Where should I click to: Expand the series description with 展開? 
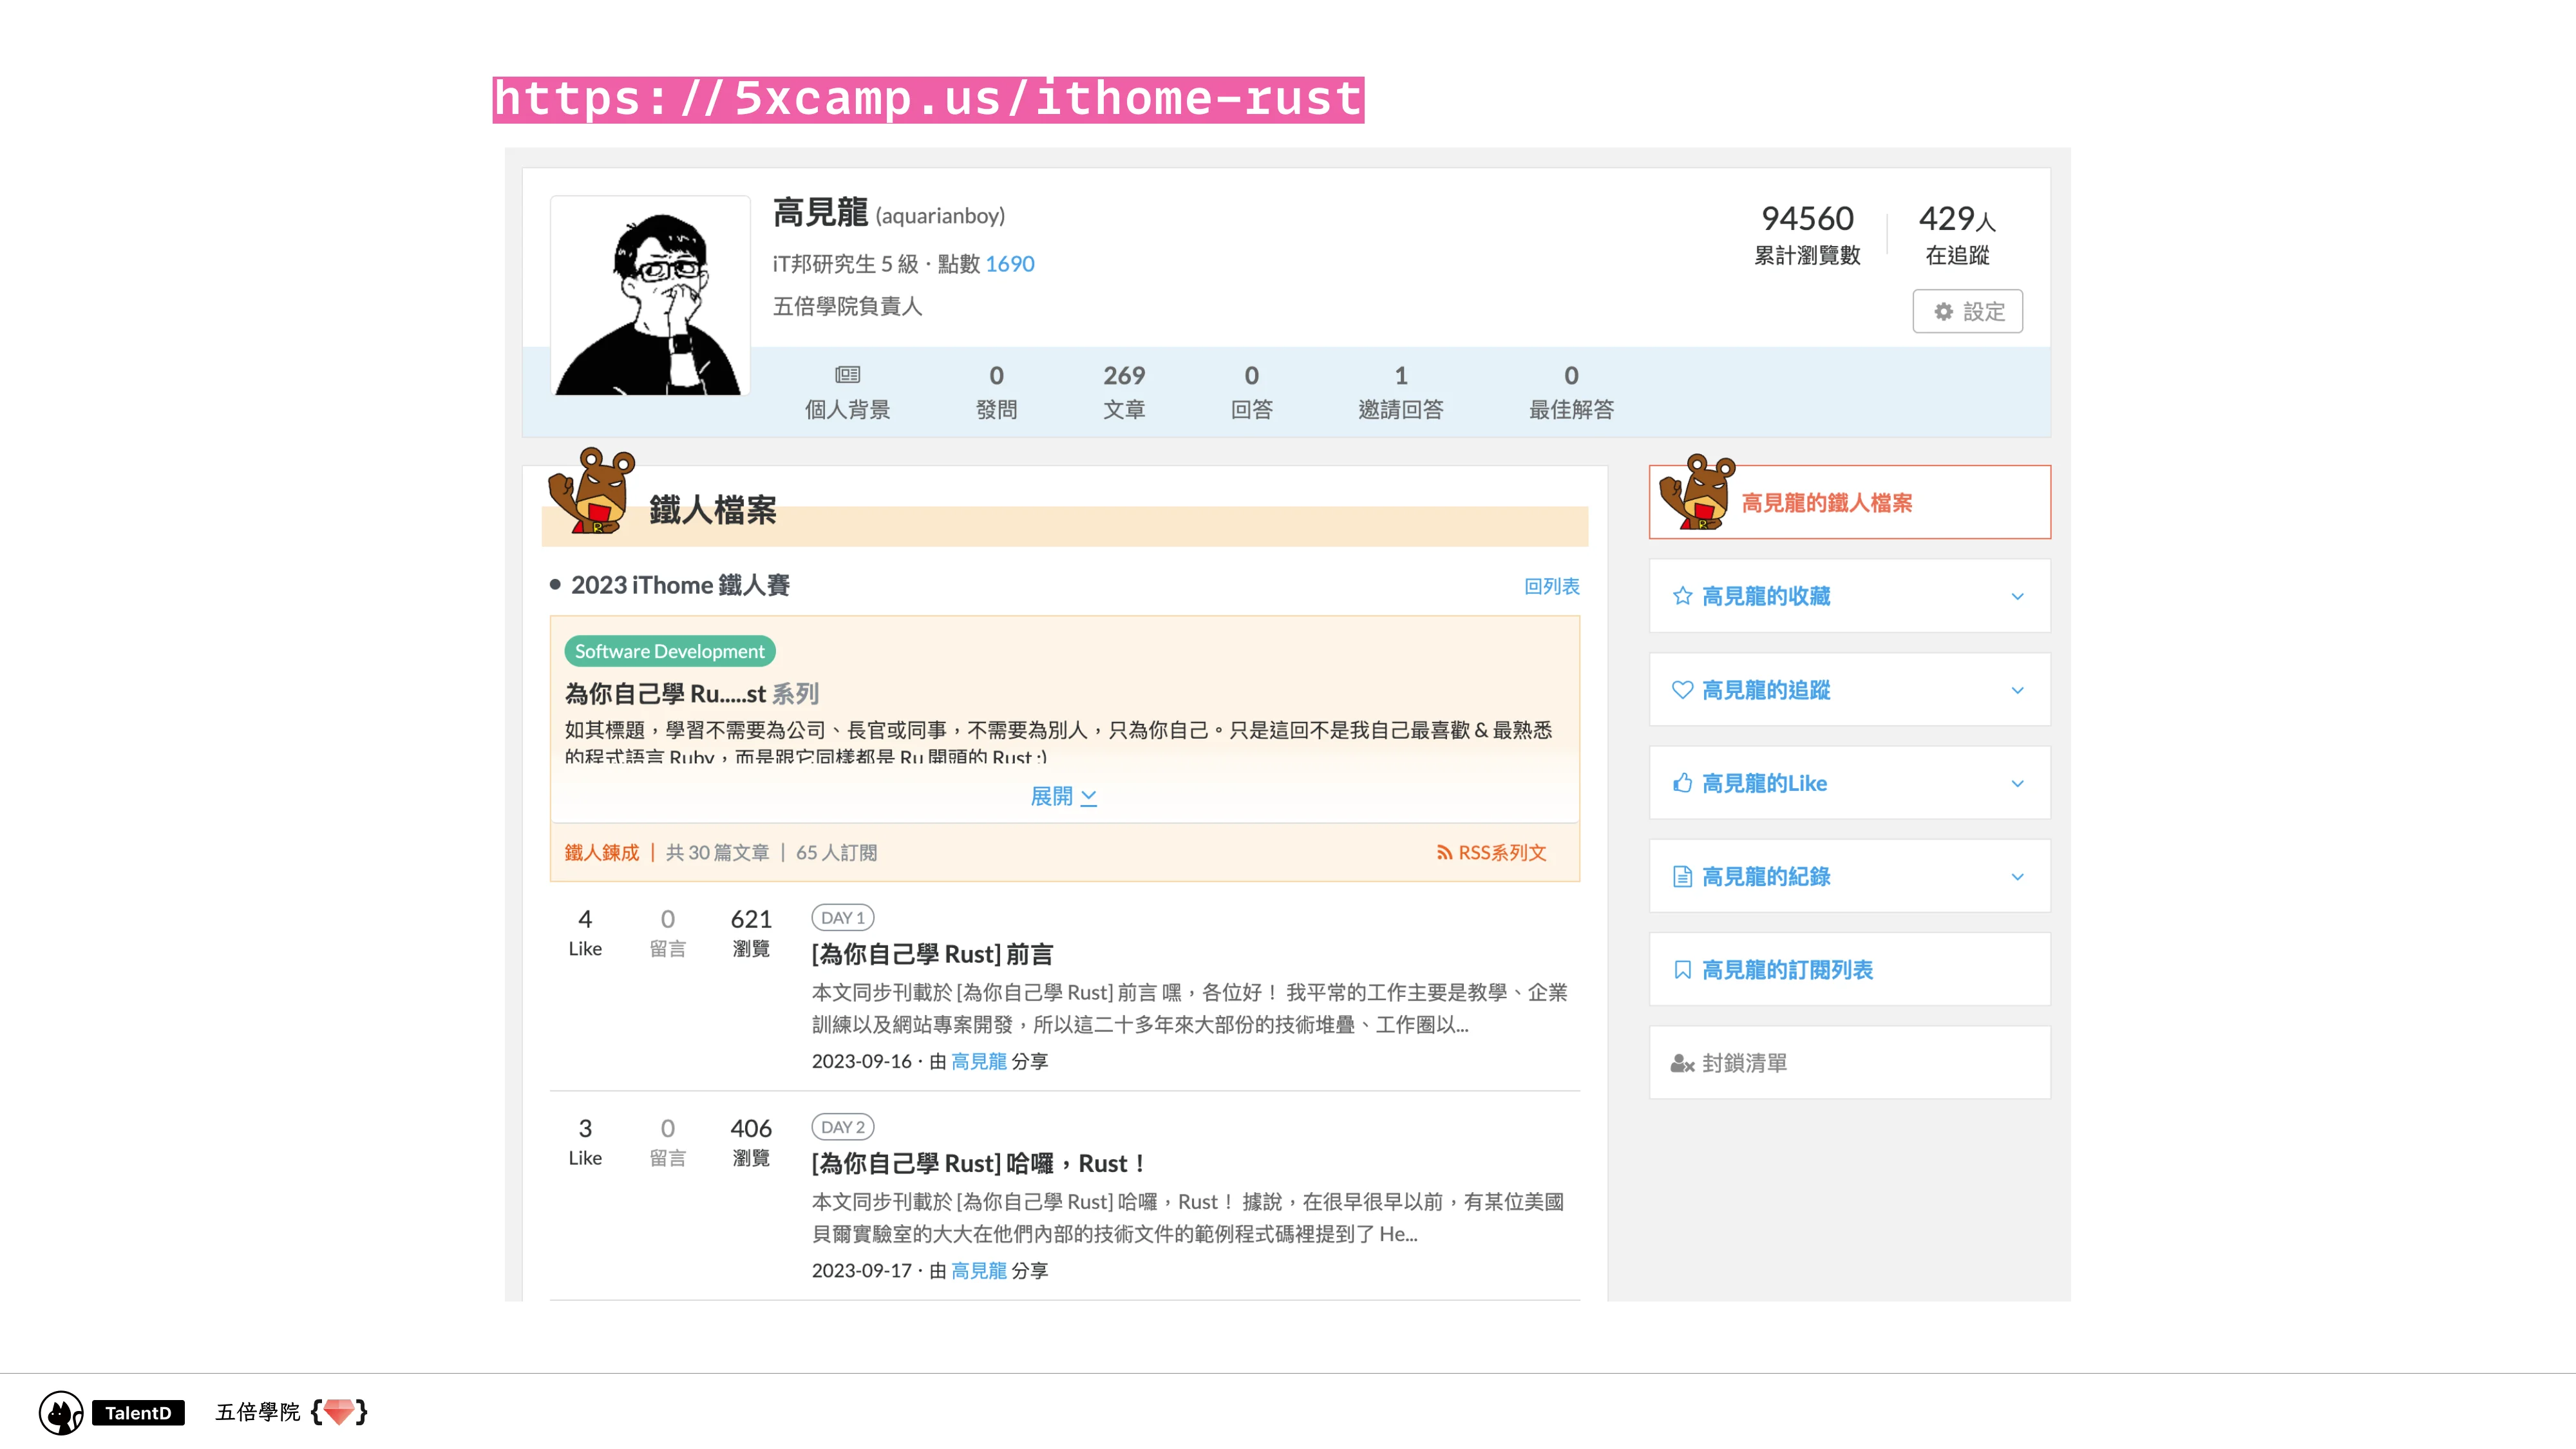(x=1063, y=796)
